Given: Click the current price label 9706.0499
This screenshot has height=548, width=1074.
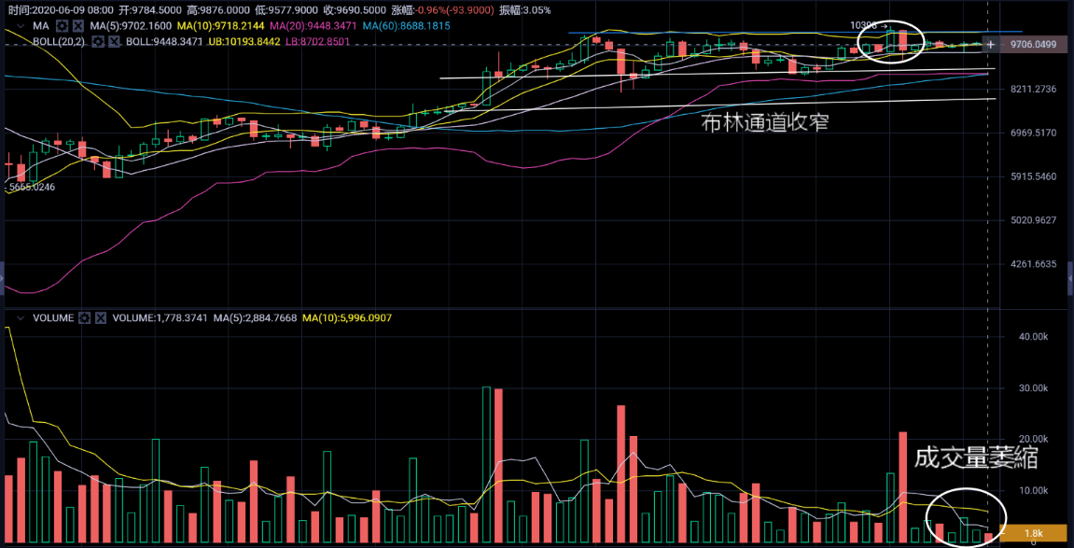Looking at the screenshot, I should (1032, 45).
